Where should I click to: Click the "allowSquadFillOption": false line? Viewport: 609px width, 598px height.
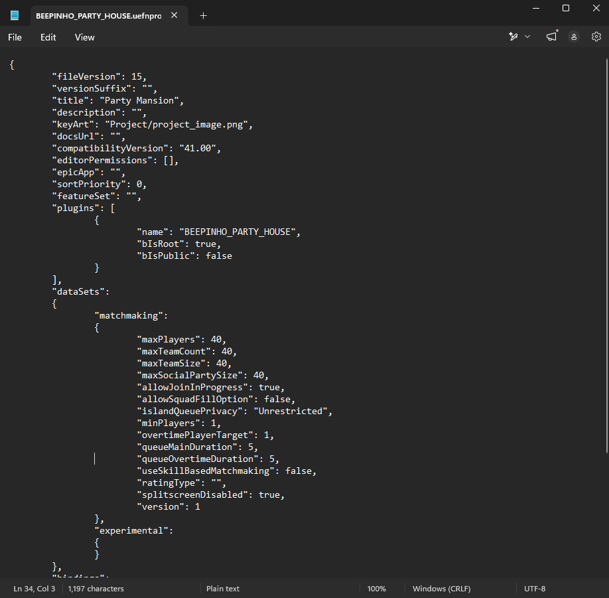[x=216, y=400]
